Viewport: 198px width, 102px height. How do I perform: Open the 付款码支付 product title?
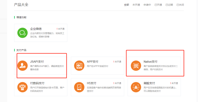click(37, 83)
